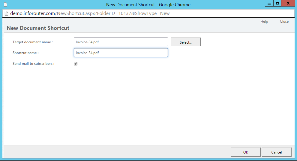Click the Close link in the dialog header
297x161 pixels.
[x=284, y=22]
